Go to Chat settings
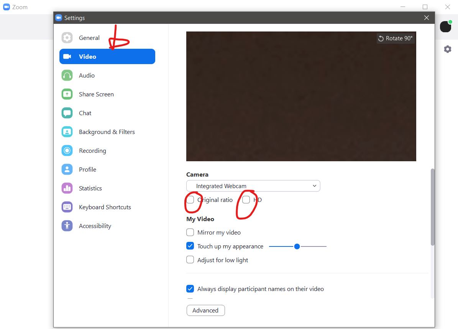 (x=107, y=113)
